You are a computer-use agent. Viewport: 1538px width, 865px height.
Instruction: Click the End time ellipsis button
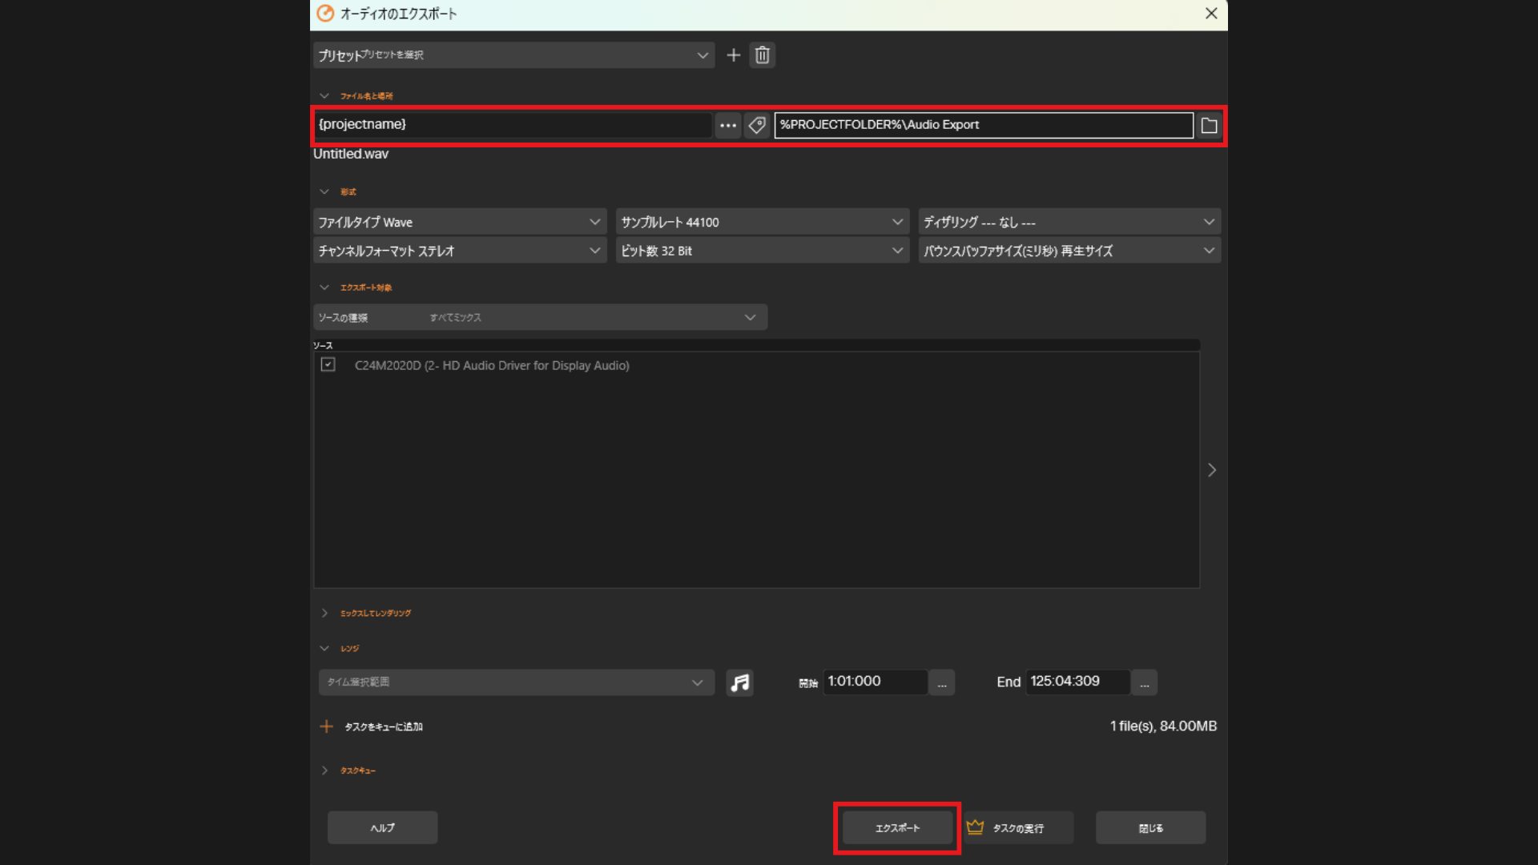pos(1144,682)
